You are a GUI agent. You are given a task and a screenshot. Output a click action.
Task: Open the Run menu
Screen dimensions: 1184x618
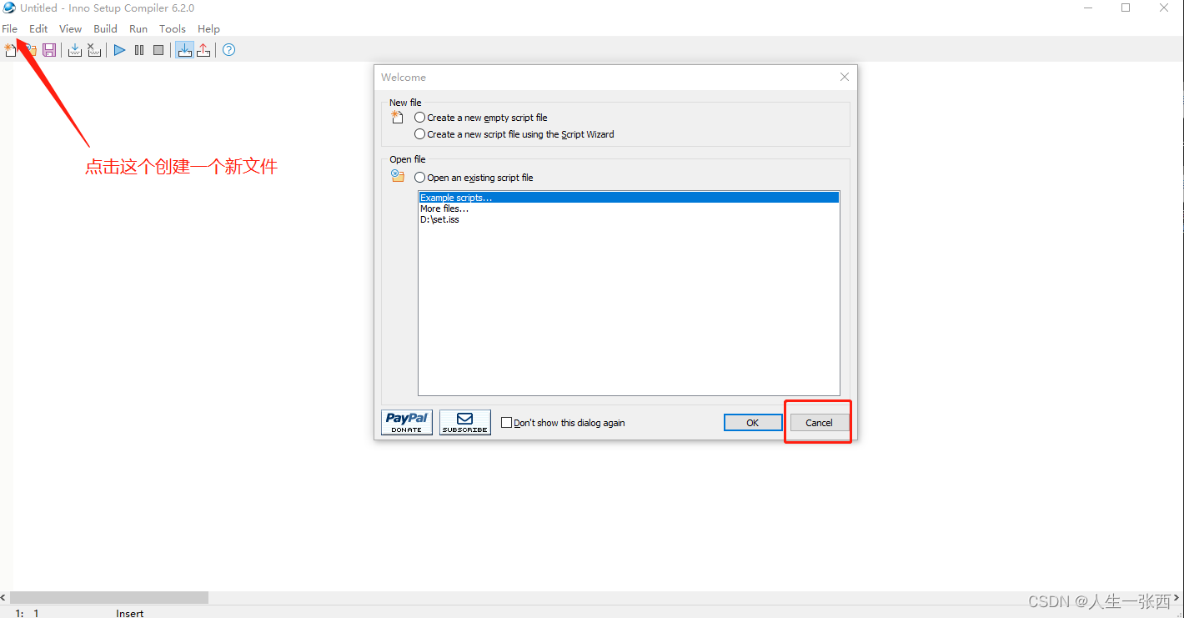point(138,28)
